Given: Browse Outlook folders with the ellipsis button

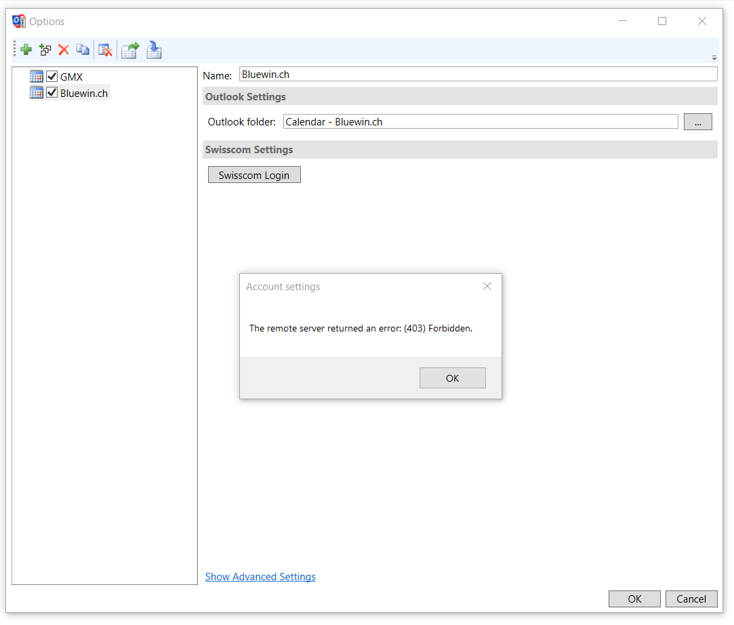Looking at the screenshot, I should point(697,121).
